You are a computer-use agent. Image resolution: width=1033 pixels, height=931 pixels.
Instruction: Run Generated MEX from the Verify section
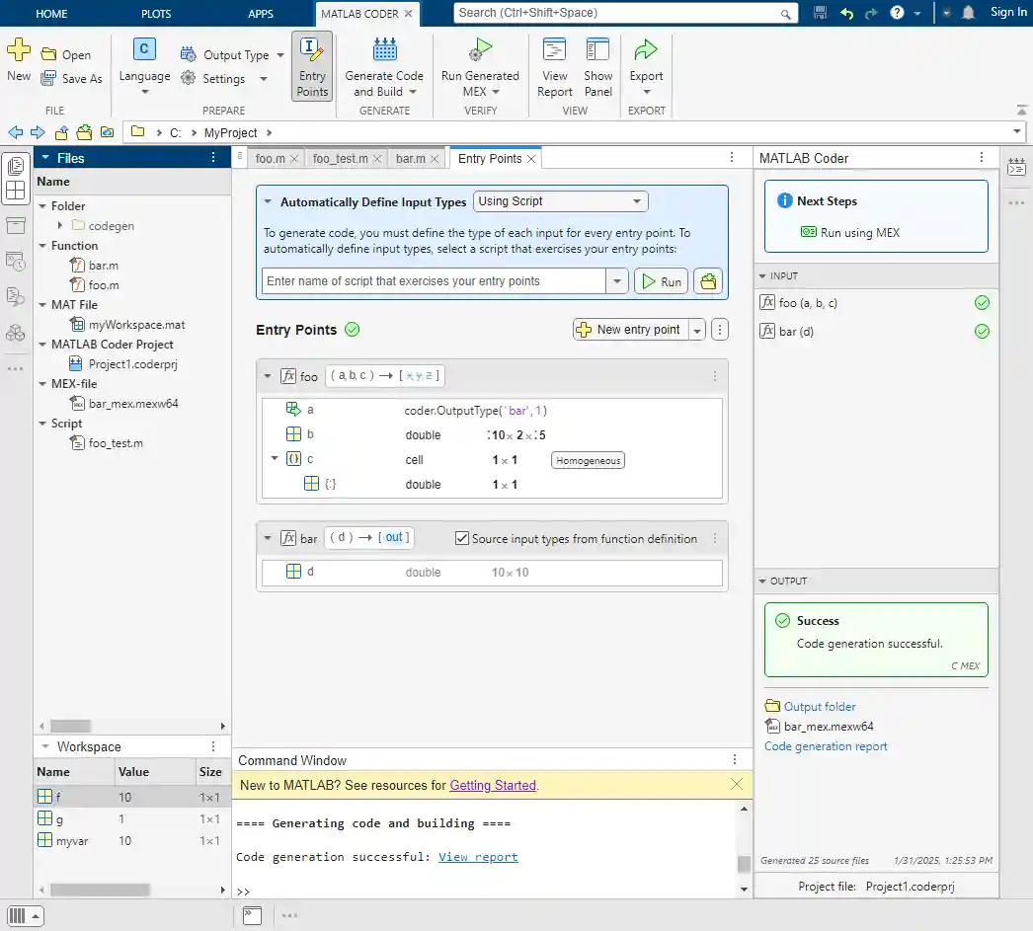point(479,66)
